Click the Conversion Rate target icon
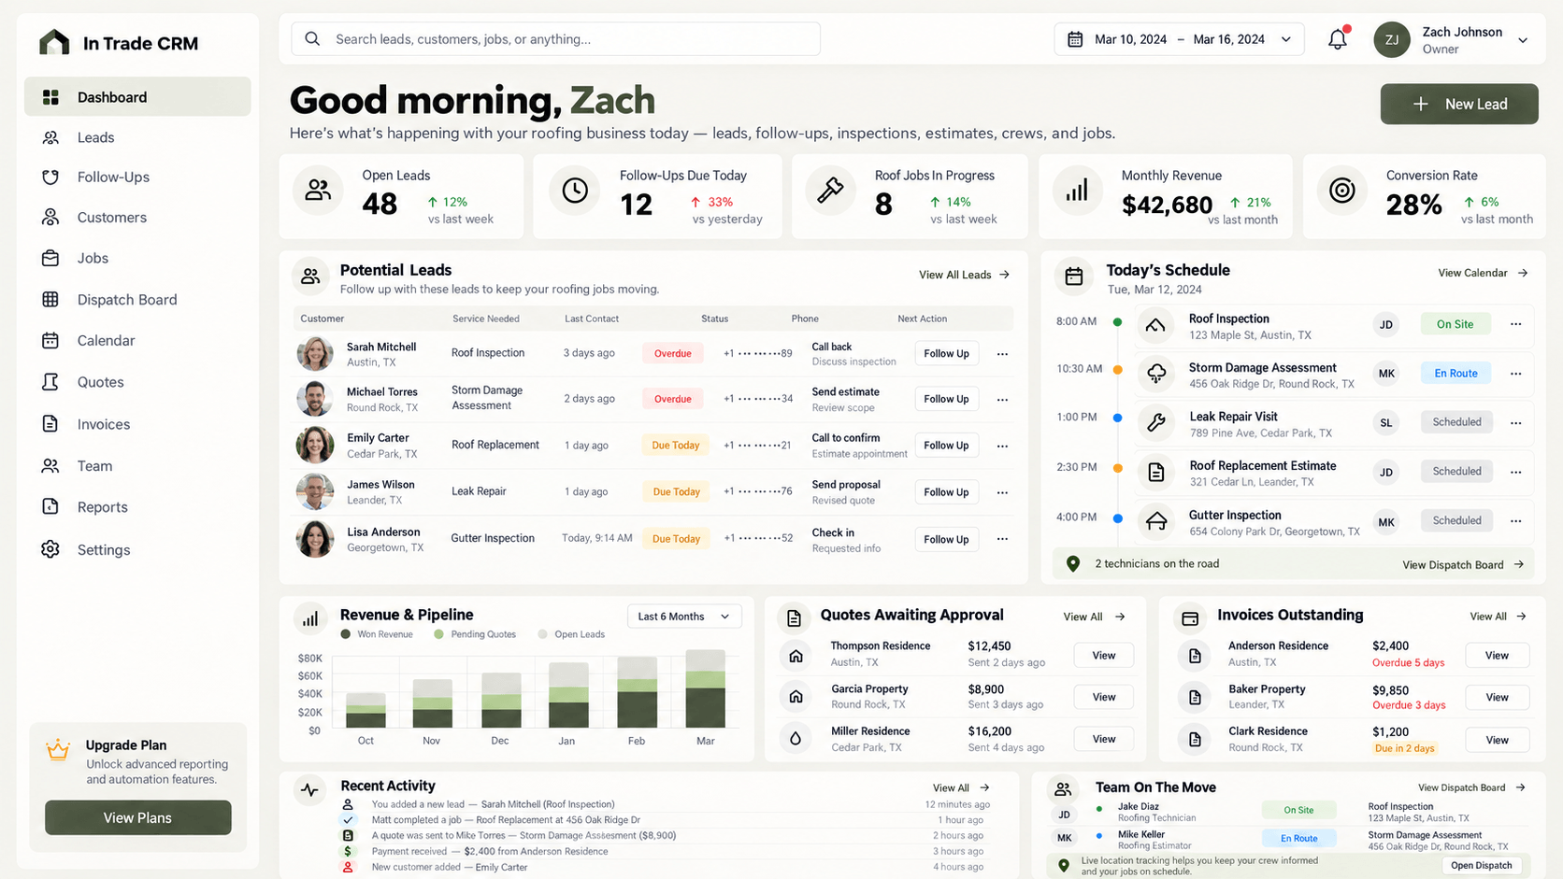The image size is (1563, 879). click(x=1342, y=191)
